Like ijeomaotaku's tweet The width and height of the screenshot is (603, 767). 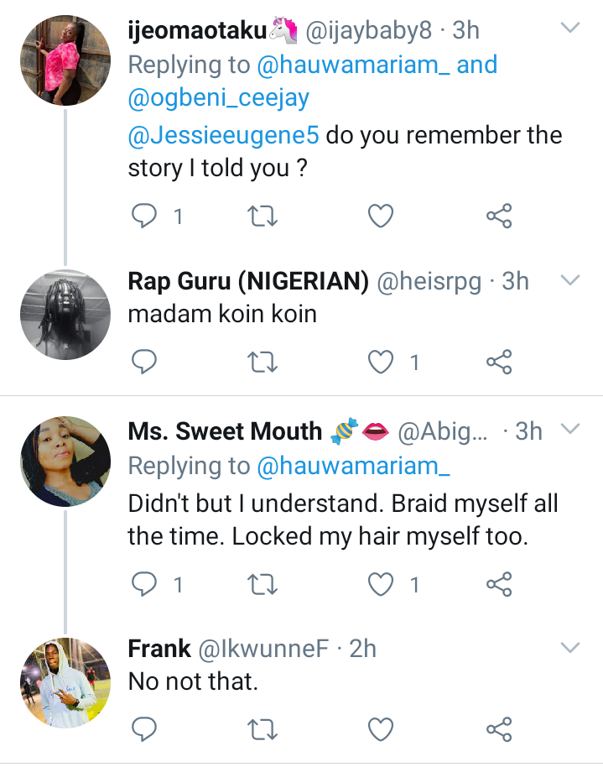coord(382,217)
